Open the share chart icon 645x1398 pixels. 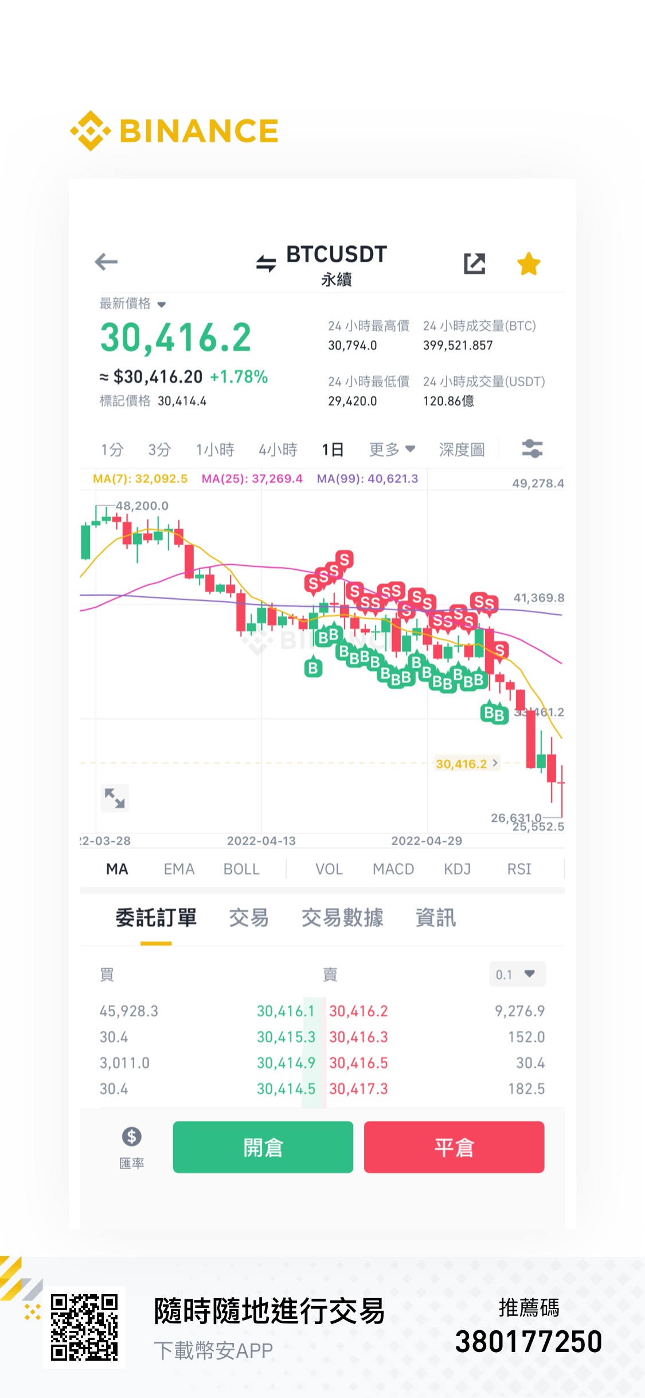475,263
